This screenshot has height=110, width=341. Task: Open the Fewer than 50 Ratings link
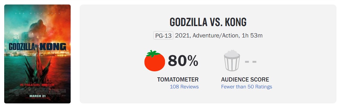(x=246, y=87)
